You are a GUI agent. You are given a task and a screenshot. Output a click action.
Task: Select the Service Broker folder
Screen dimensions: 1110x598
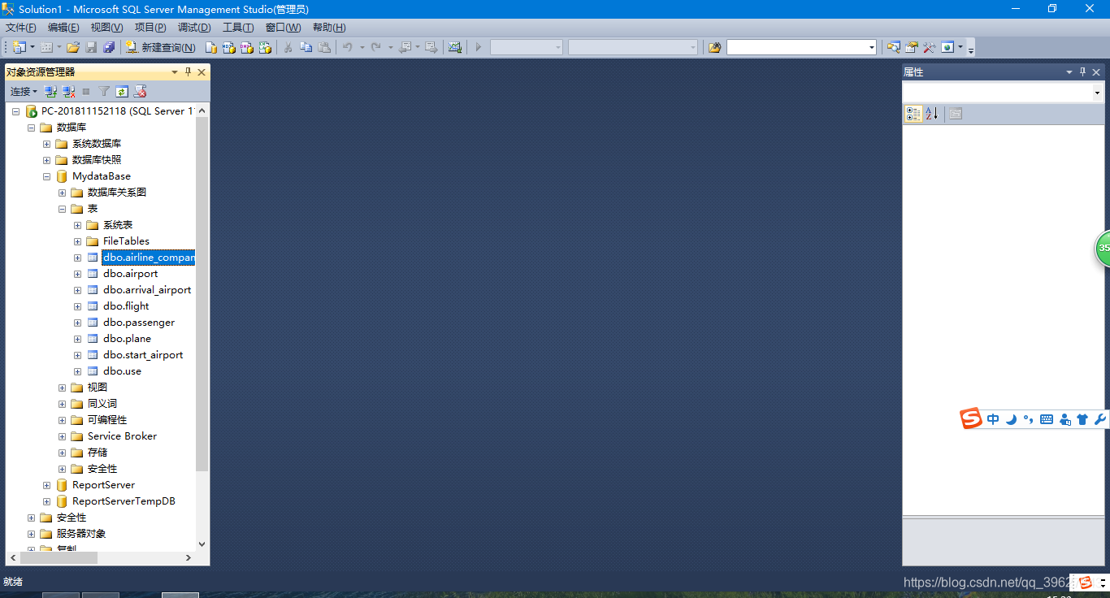click(x=122, y=436)
